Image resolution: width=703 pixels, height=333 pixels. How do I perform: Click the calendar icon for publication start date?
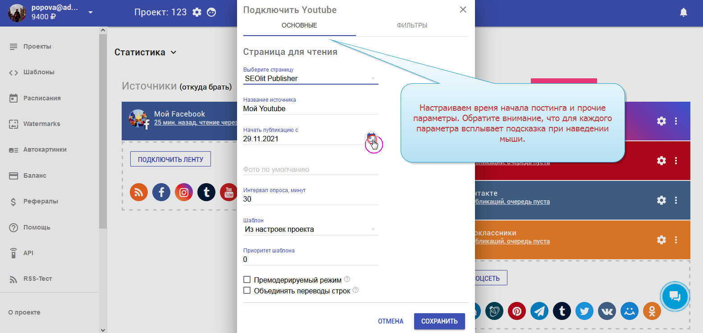point(371,138)
